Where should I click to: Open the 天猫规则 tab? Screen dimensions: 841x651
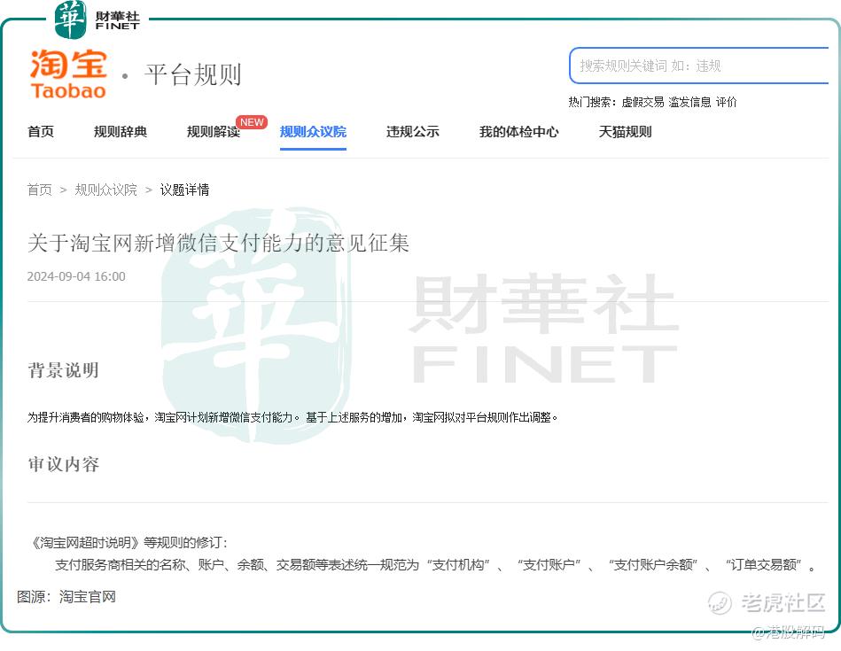point(625,132)
